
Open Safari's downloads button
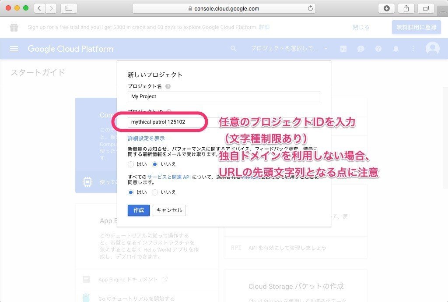click(386, 8)
